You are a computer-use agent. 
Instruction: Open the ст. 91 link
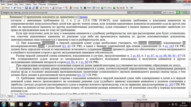pyautogui.click(x=71, y=62)
